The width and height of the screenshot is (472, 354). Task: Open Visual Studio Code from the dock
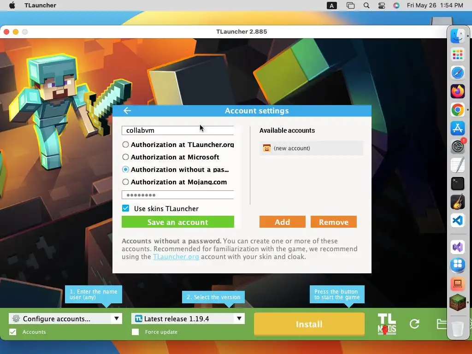(458, 221)
